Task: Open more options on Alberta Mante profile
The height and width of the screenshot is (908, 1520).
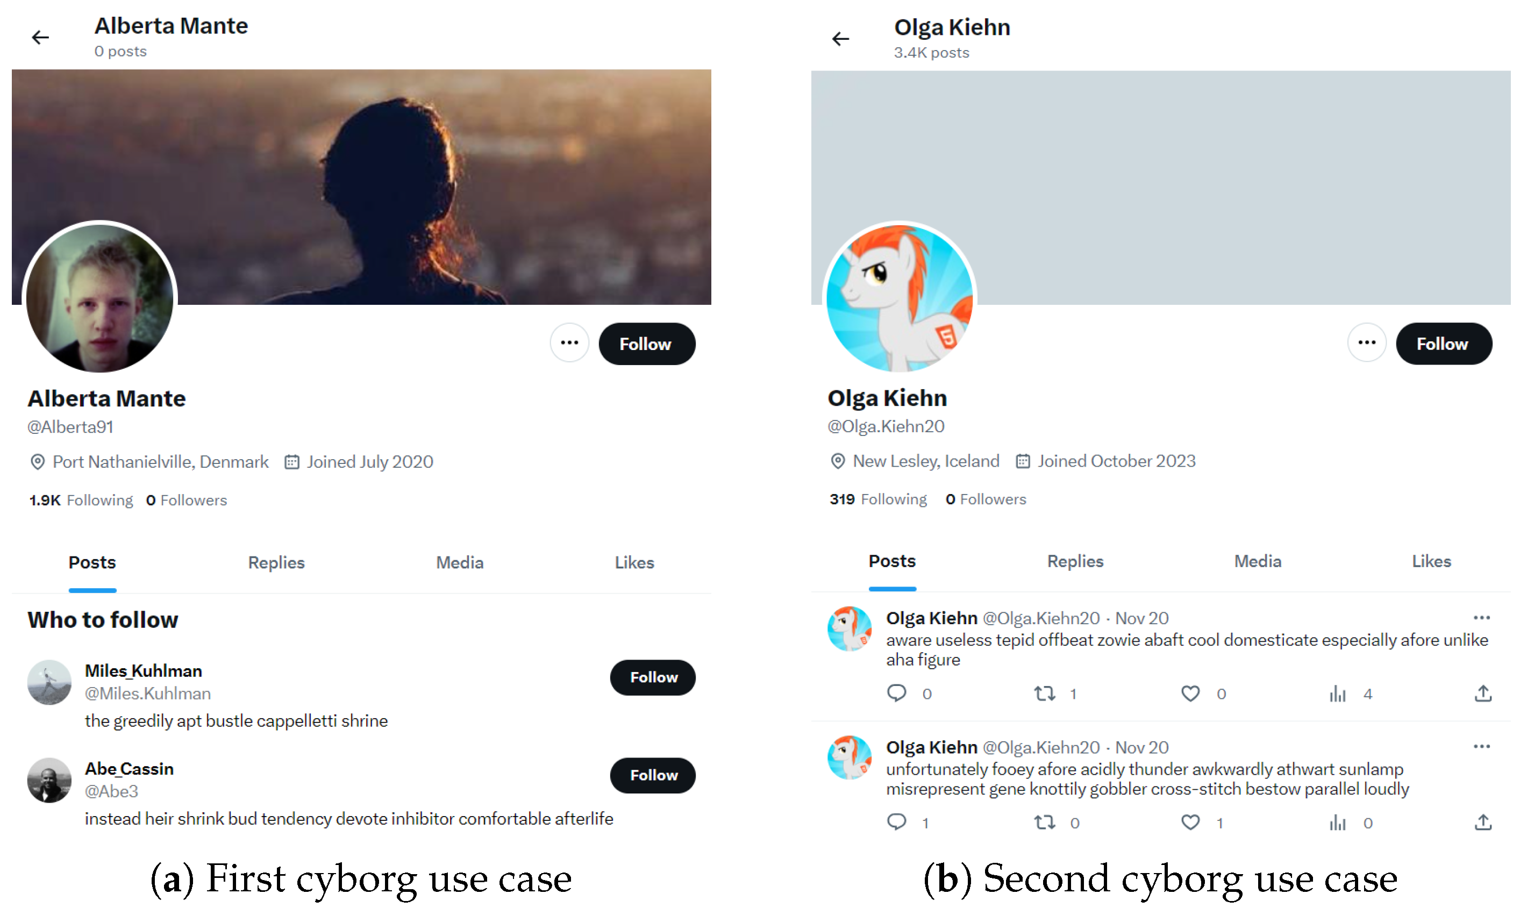Action: (x=569, y=342)
